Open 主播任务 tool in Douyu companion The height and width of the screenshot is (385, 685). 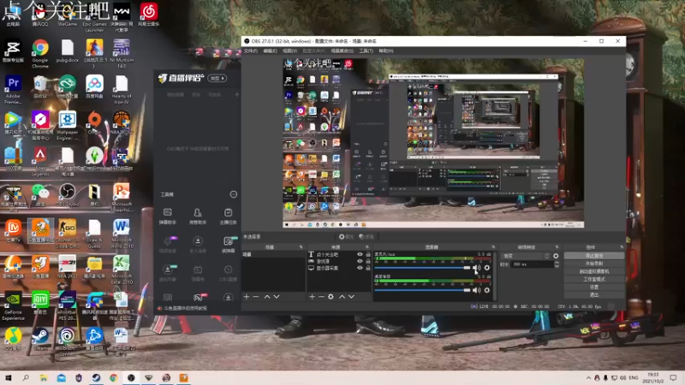[x=228, y=216]
